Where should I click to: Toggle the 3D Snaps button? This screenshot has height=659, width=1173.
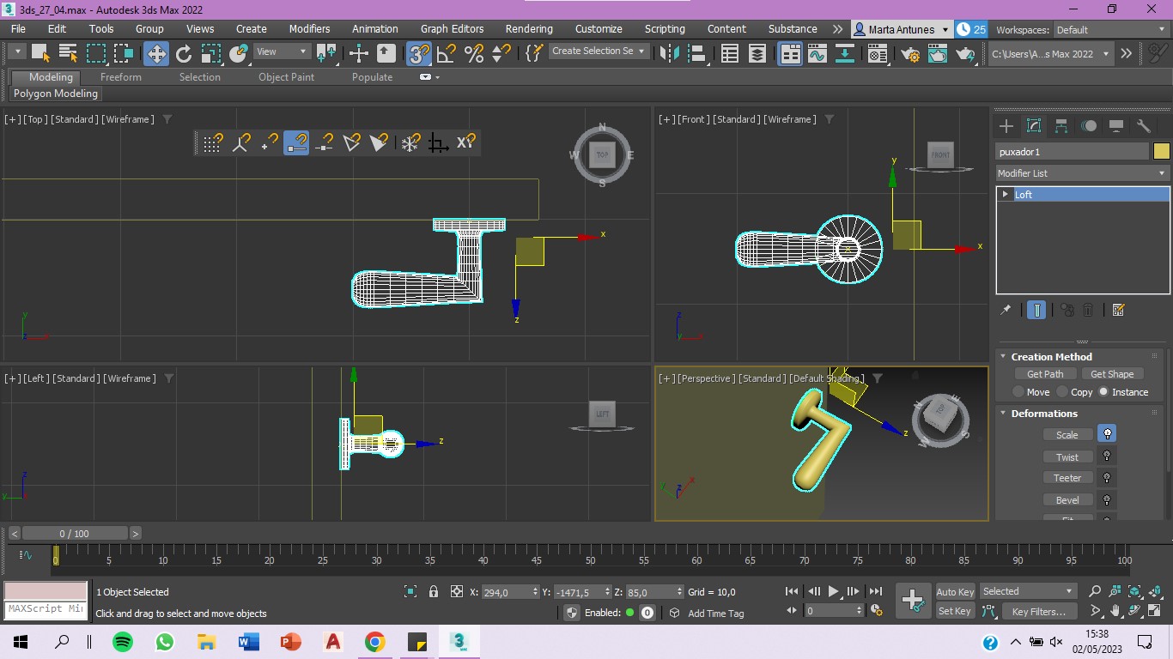tap(418, 53)
